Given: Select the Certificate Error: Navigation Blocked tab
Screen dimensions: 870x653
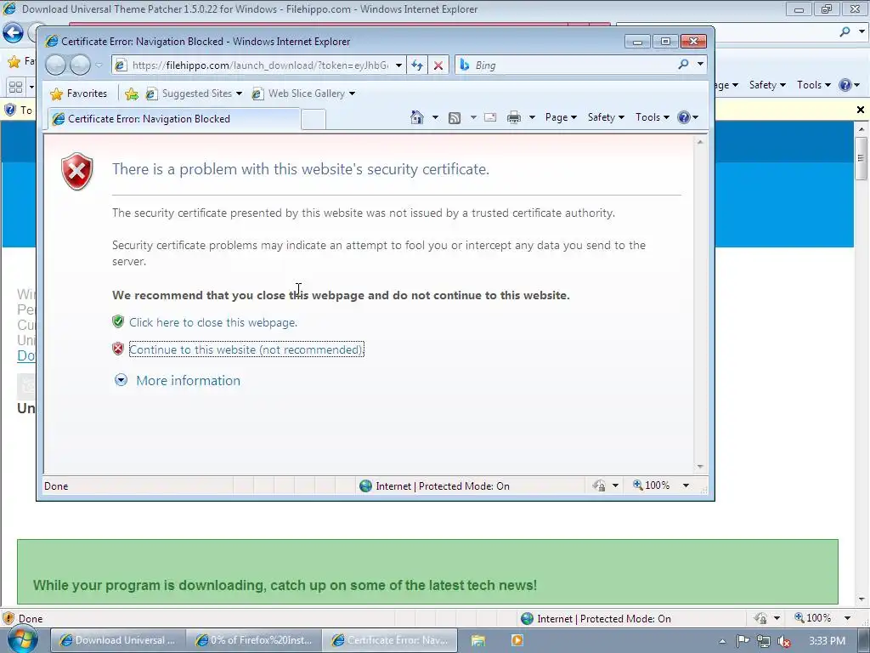Looking at the screenshot, I should pos(173,119).
